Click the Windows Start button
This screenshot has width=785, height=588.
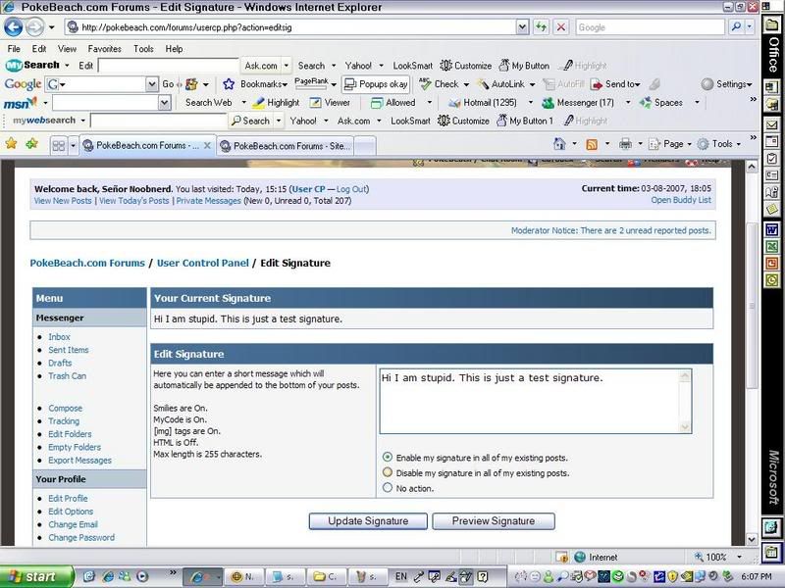point(36,576)
